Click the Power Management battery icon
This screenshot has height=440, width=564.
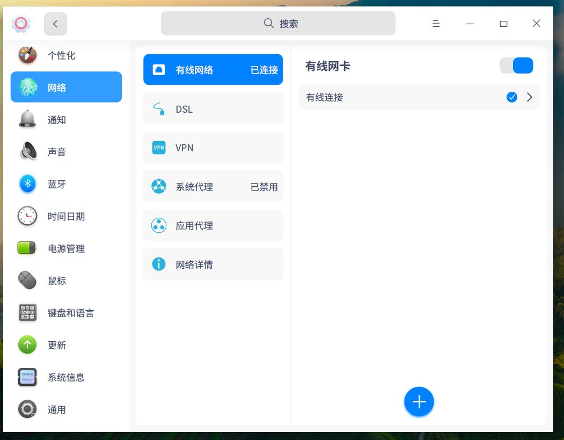(x=27, y=248)
